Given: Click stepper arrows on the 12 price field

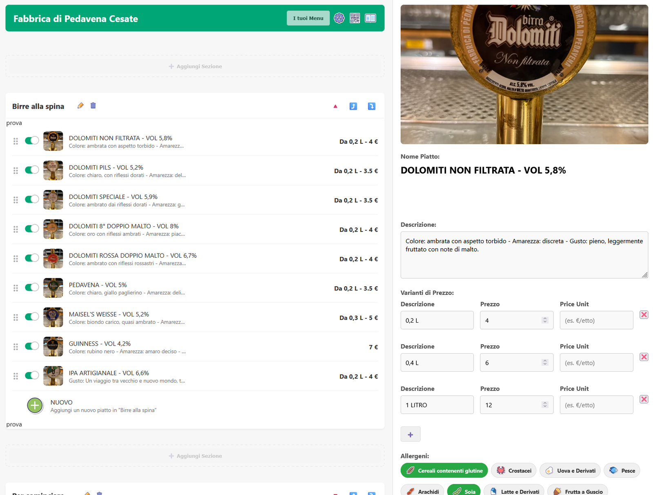Looking at the screenshot, I should (544, 405).
